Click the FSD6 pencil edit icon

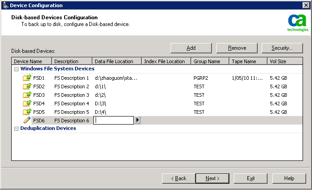[x=27, y=120]
